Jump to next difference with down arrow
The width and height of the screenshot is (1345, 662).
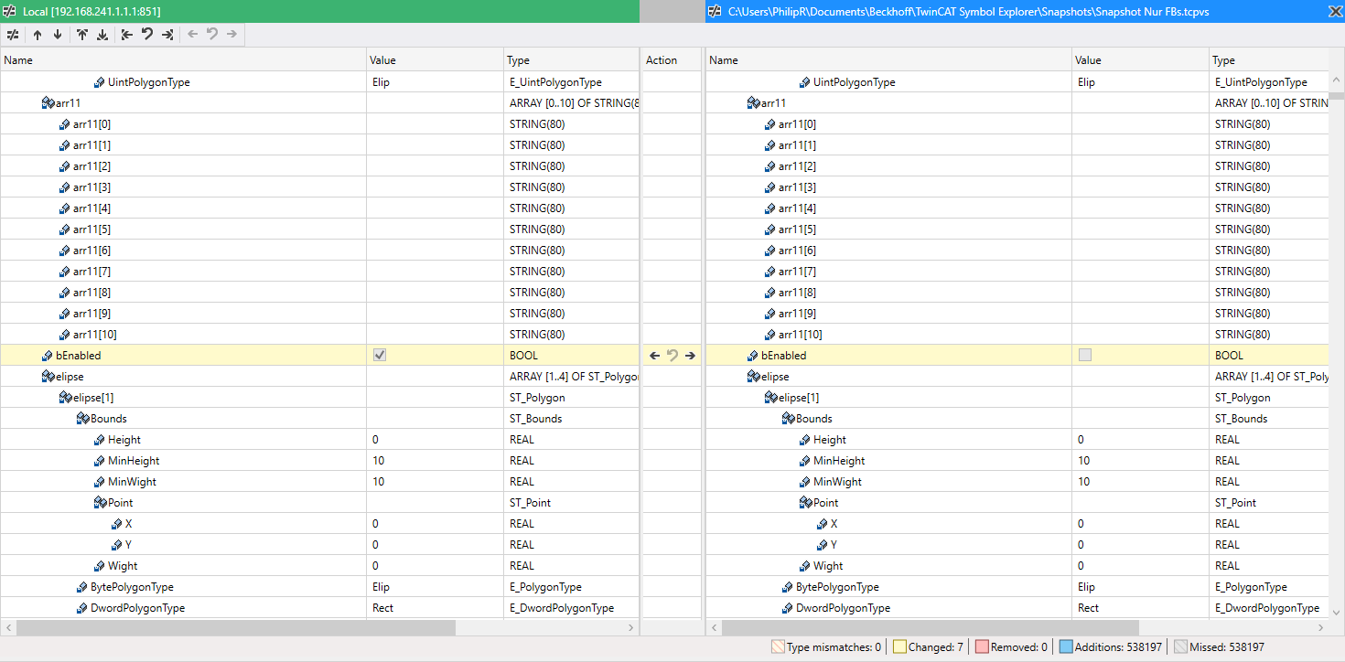pos(58,35)
